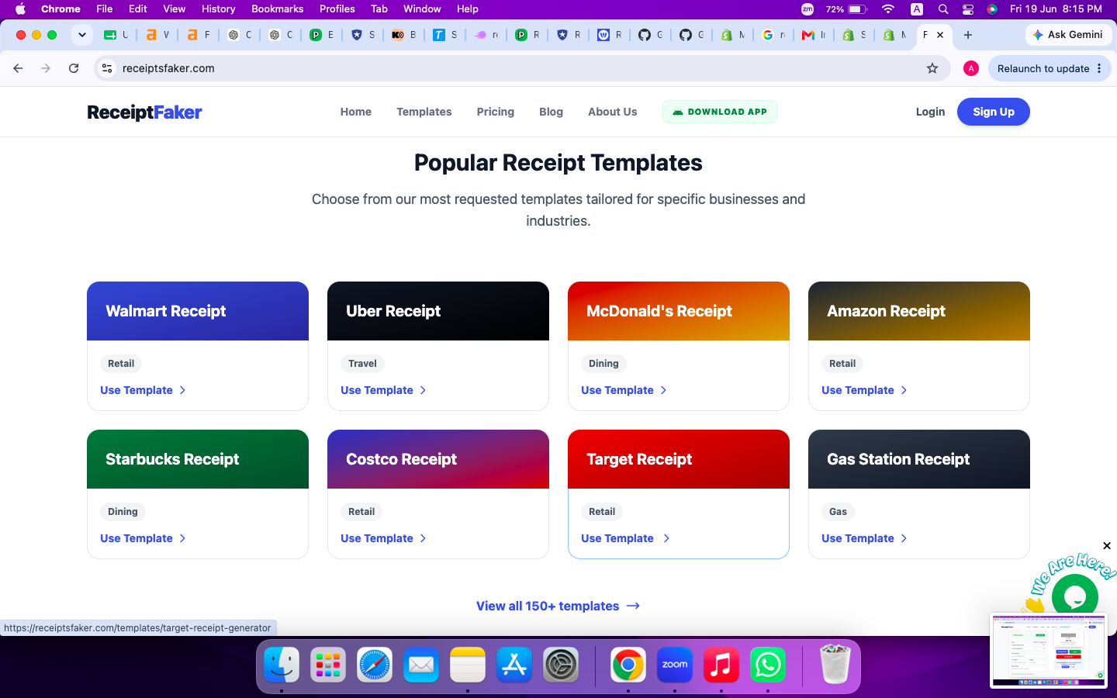Open the Profiles menu

click(x=337, y=9)
